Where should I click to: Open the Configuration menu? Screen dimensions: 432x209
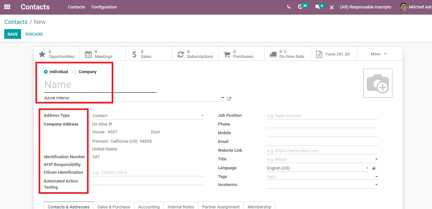pos(104,7)
